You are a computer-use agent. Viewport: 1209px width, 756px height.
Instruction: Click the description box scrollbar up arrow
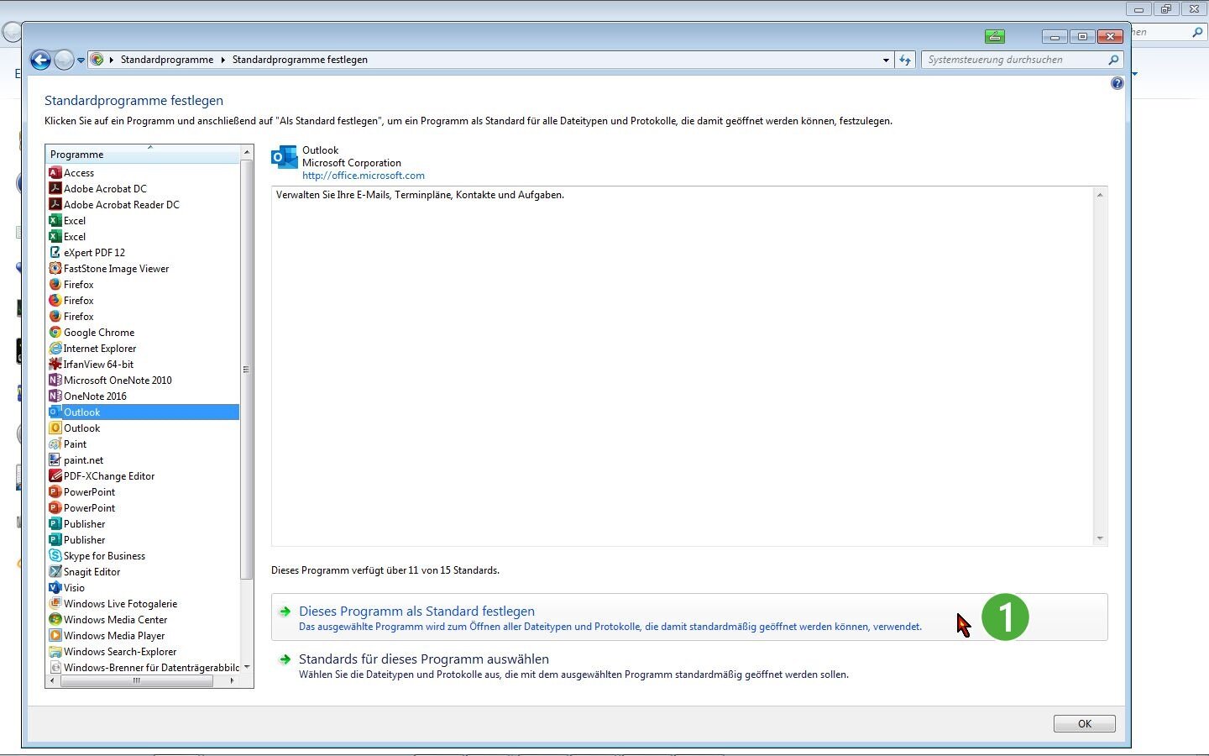pyautogui.click(x=1100, y=194)
